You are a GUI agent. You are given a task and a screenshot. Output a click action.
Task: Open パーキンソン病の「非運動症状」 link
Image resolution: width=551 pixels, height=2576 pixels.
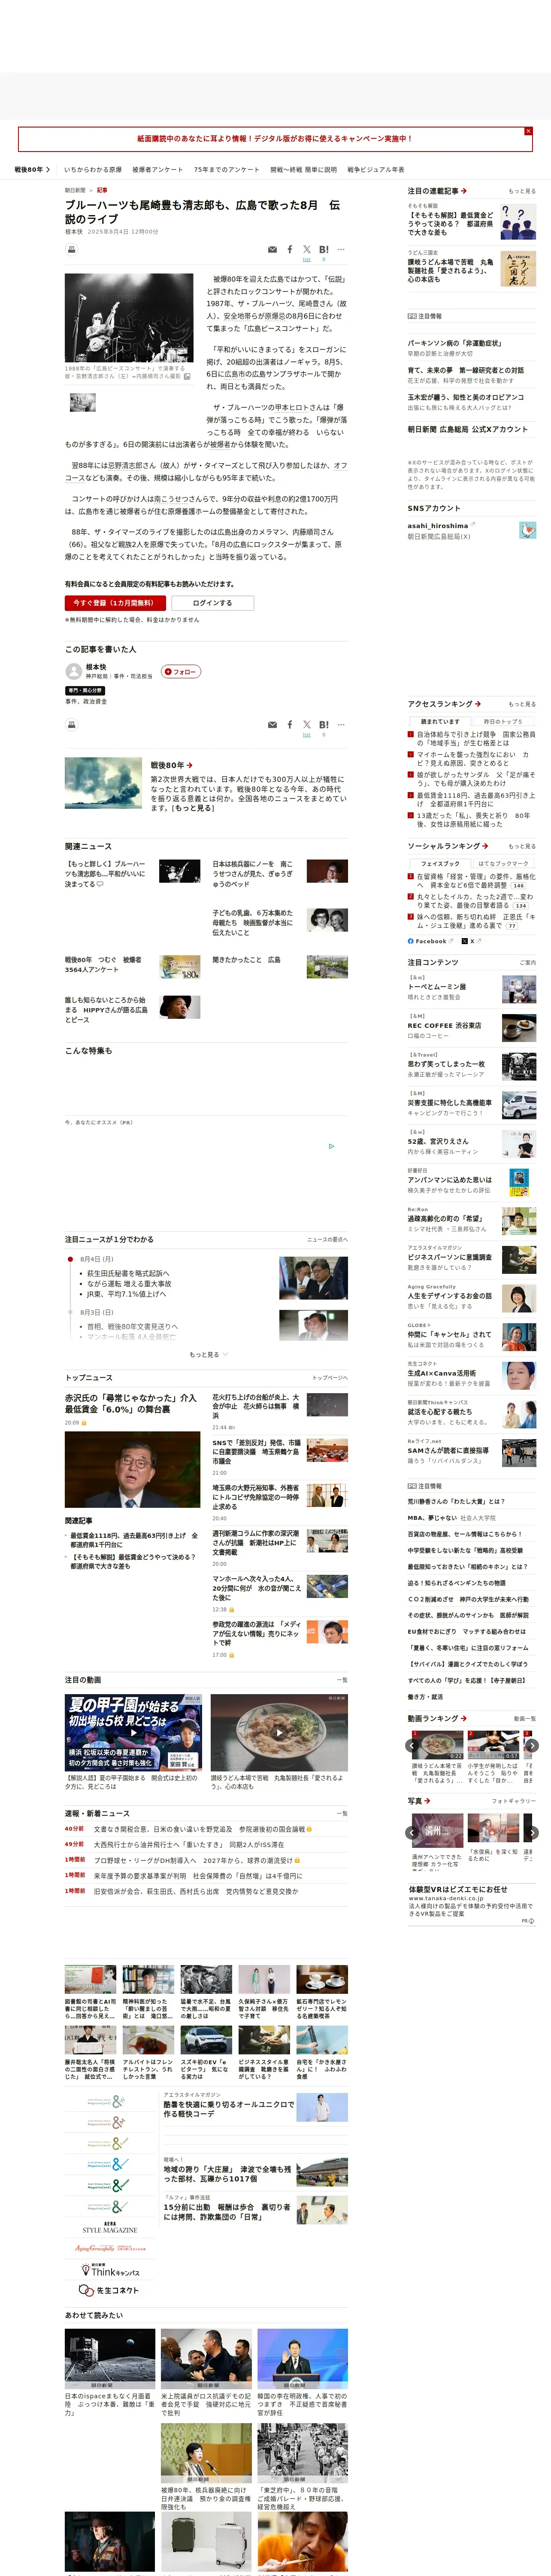tap(454, 343)
